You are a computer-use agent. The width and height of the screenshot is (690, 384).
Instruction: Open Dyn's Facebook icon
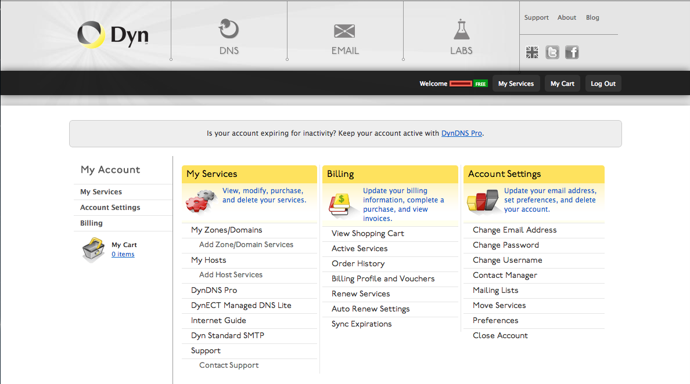pos(572,52)
